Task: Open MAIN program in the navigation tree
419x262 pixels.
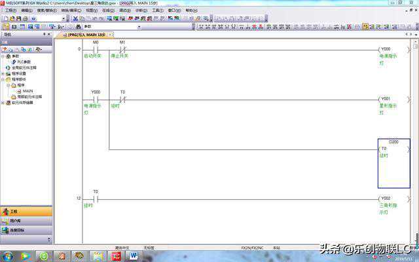Action: (27, 91)
